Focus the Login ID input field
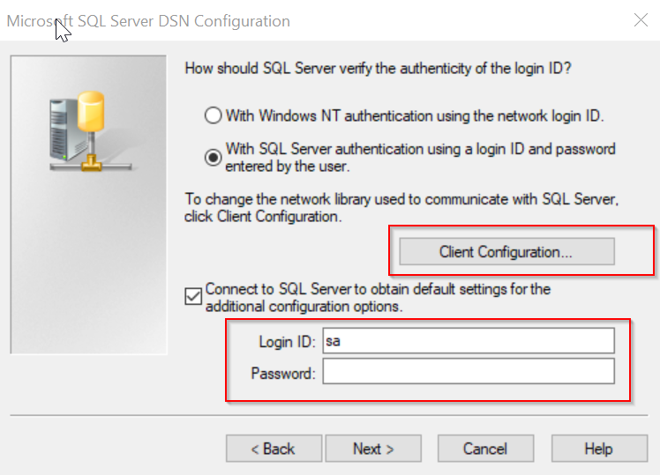The image size is (660, 475). (x=469, y=341)
